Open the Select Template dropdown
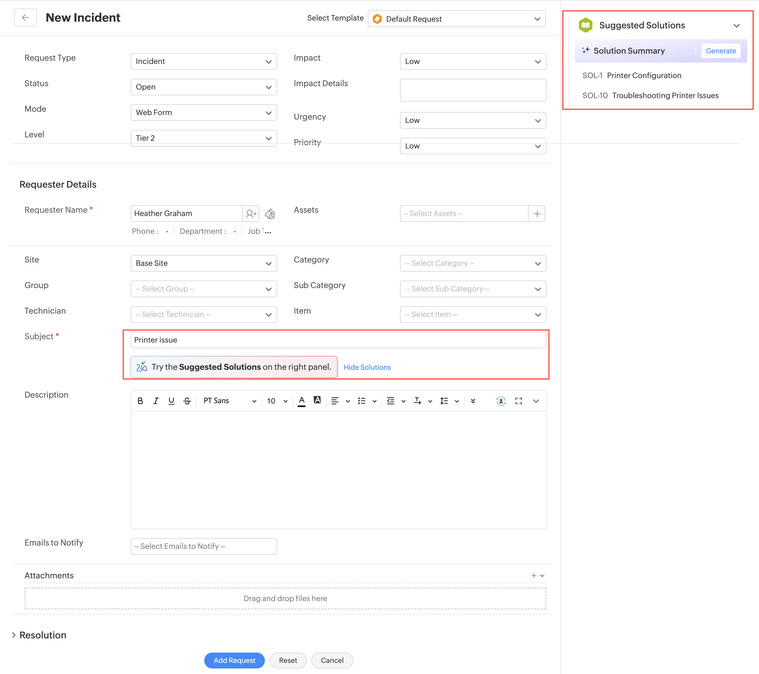This screenshot has height=674, width=759. 457,19
